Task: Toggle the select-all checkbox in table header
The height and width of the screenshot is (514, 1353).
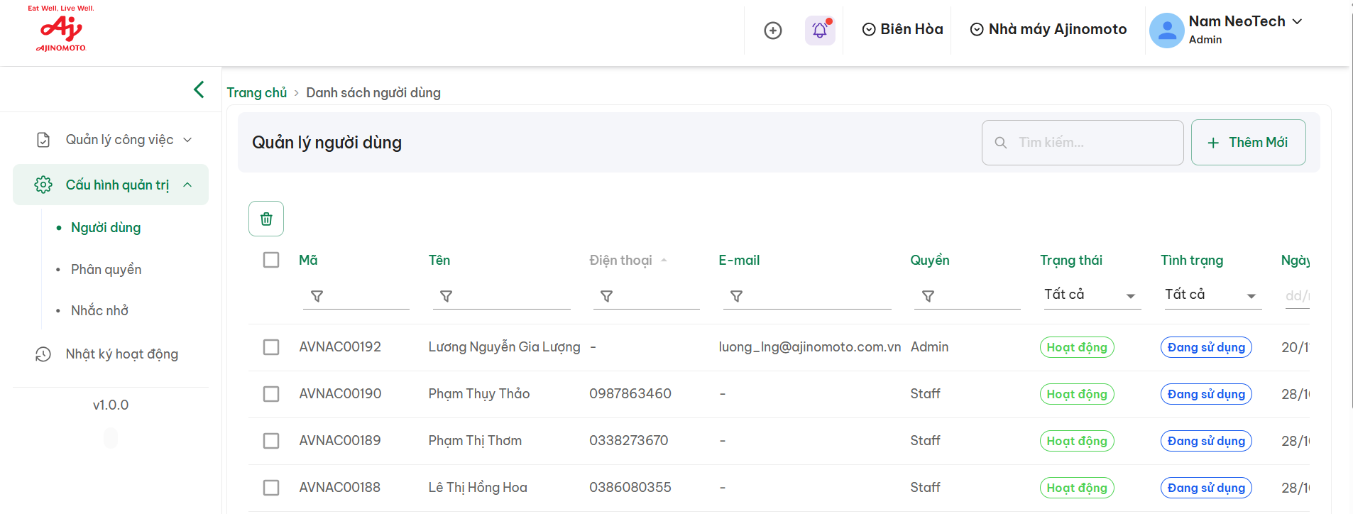Action: click(x=271, y=260)
